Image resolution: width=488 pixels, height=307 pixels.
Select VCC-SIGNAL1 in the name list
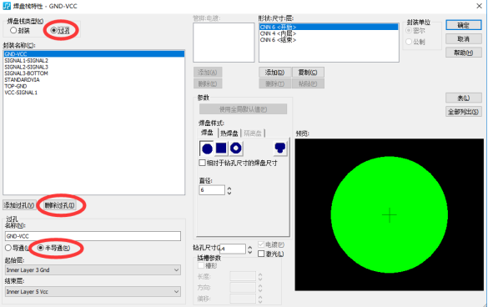click(93, 93)
